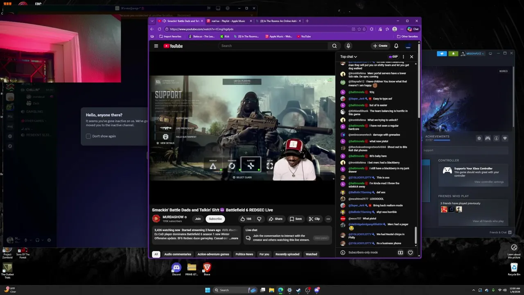This screenshot has height=295, width=524.
Task: Reload the page in the browser toolbar
Action: click(x=159, y=29)
